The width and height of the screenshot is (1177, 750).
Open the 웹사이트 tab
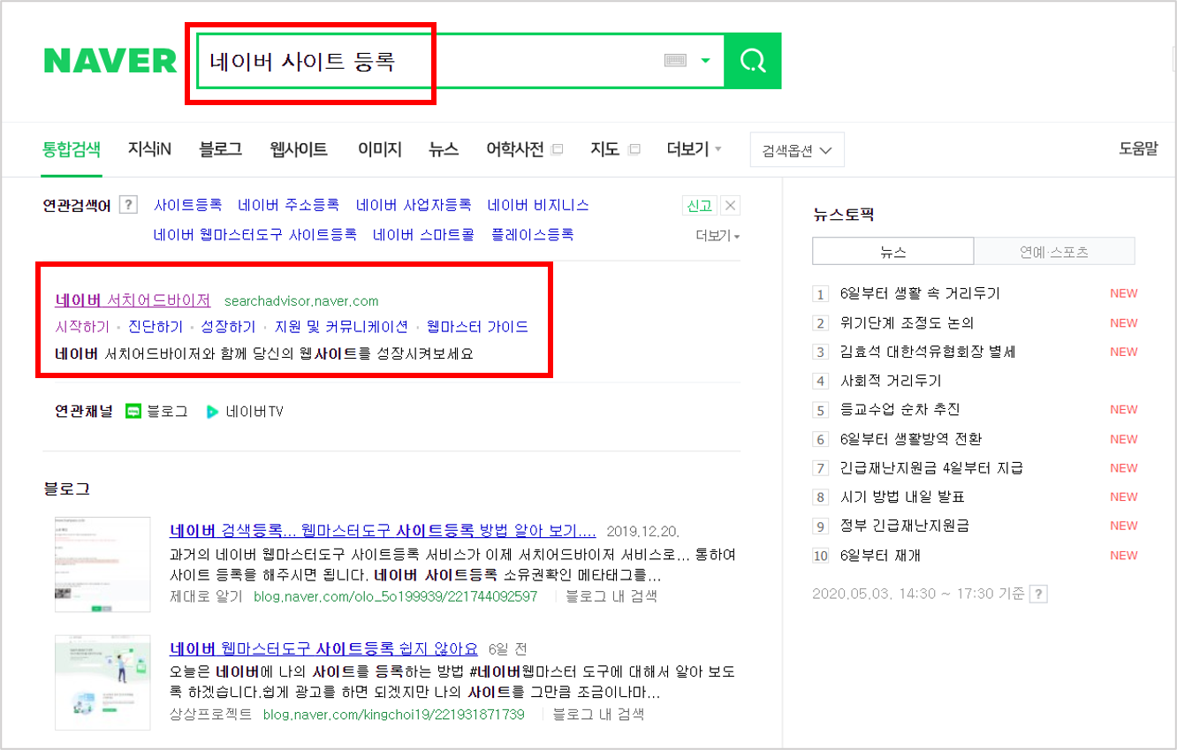pyautogui.click(x=299, y=149)
